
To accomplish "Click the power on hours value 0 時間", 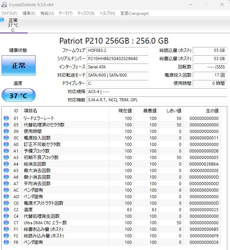I will click(x=210, y=83).
